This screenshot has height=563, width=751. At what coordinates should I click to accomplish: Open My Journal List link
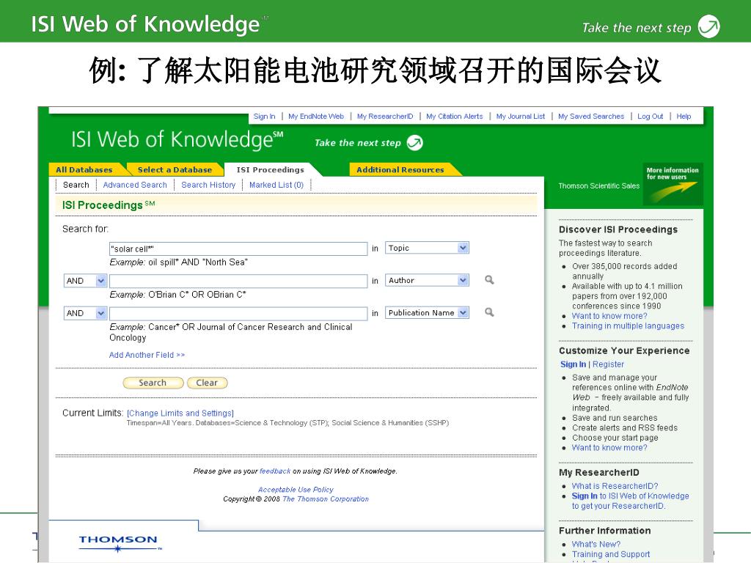pos(521,117)
